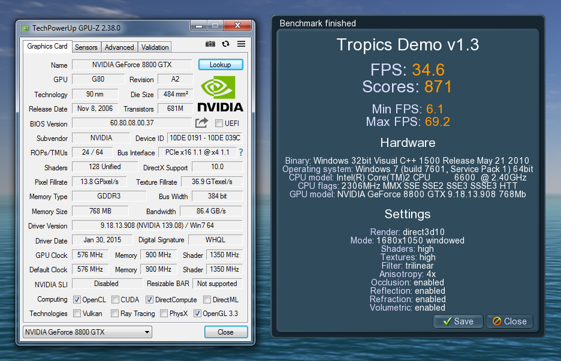Click the Pixel Fillrate field 13.8 GPixel/s
This screenshot has width=561, height=361.
tap(99, 182)
